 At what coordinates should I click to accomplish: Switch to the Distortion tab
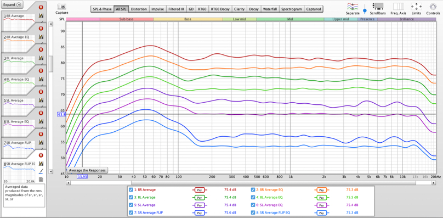139,9
